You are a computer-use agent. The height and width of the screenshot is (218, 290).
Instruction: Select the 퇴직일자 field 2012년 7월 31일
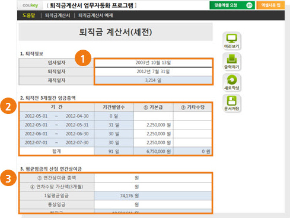pos(153,71)
